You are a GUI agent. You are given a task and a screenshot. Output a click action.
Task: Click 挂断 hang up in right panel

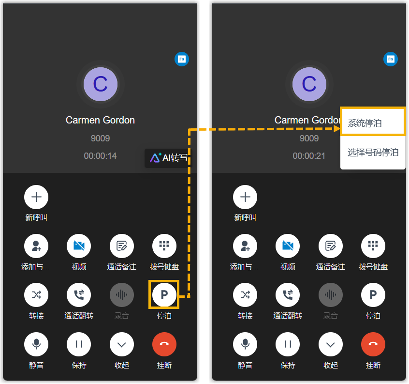coord(373,344)
